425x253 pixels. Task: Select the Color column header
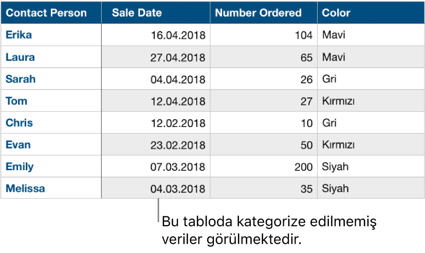336,13
